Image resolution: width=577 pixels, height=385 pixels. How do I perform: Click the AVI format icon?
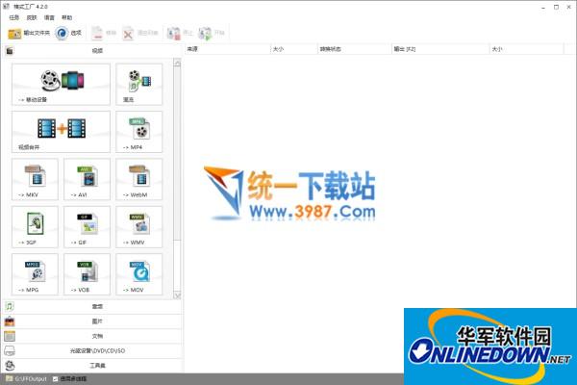pos(88,179)
